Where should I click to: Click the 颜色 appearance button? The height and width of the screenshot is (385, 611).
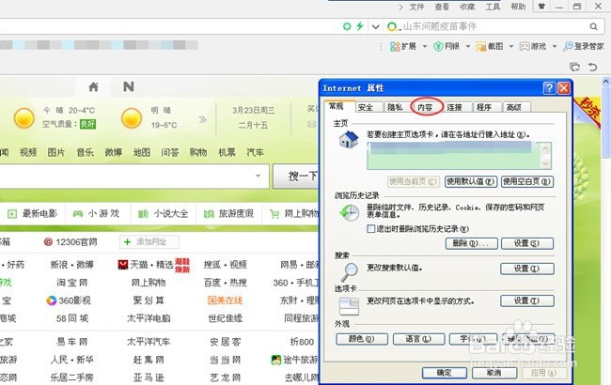point(362,339)
